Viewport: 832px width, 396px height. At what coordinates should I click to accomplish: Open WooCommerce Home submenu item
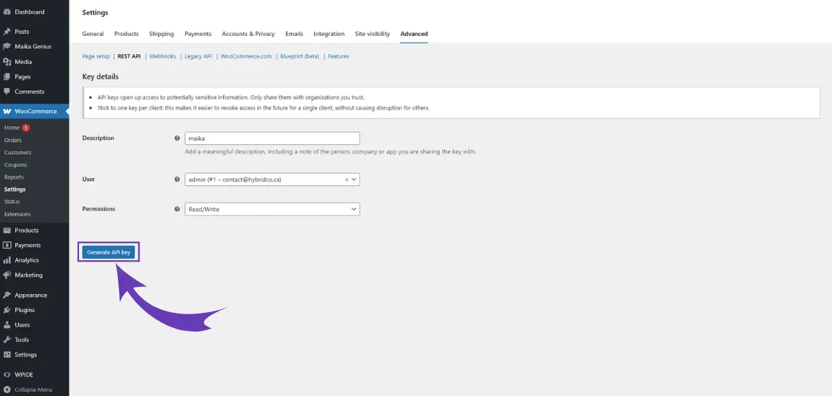pyautogui.click(x=12, y=128)
